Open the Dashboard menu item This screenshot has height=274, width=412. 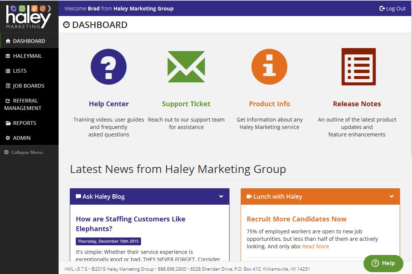click(x=29, y=41)
